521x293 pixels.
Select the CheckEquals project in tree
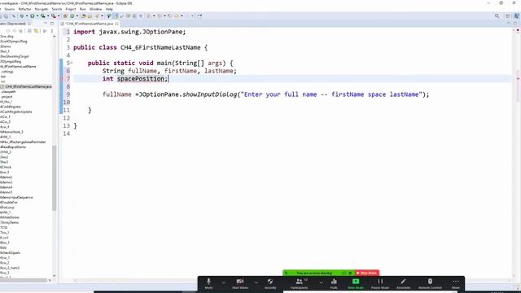coord(11,252)
